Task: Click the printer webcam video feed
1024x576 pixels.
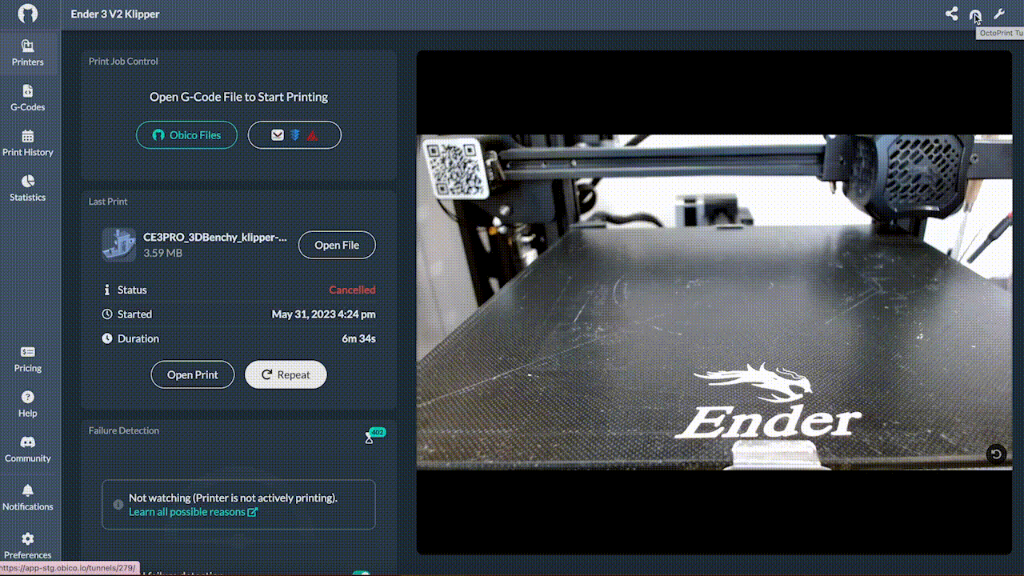Action: coord(714,302)
